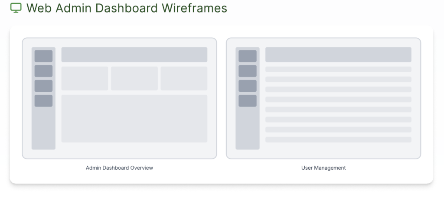Click the large content panel in Admin Dashboard Overview
Image resolution: width=444 pixels, height=197 pixels.
coord(134,119)
